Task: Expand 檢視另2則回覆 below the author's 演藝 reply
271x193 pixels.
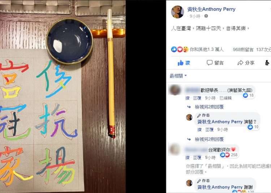Action: coord(209,139)
